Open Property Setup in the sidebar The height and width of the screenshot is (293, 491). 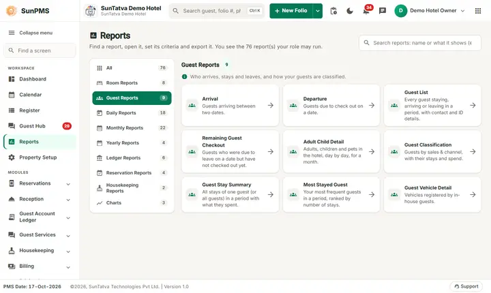click(38, 157)
